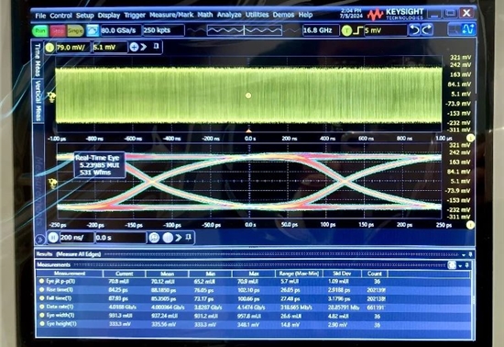The height and width of the screenshot is (347, 504).
Task: Open the Analyze menu
Action: [229, 15]
